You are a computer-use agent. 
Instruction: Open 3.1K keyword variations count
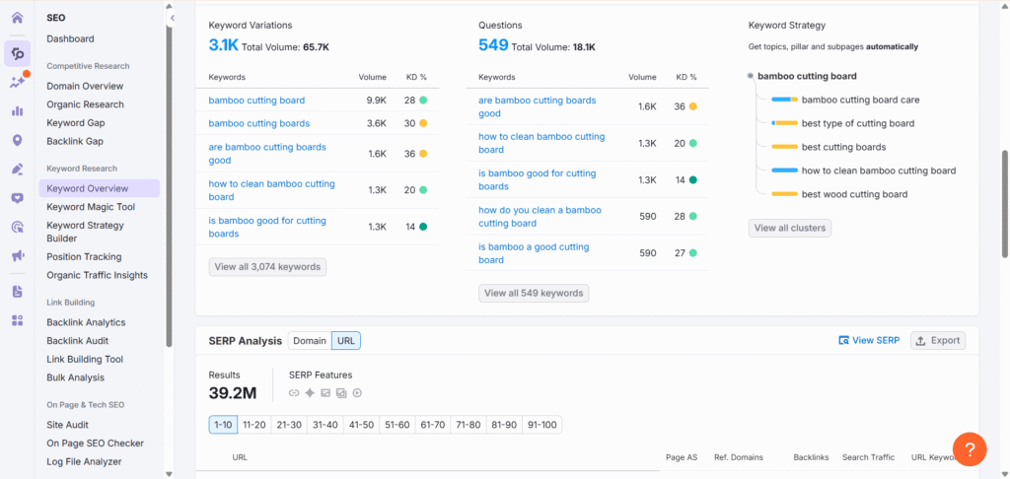[224, 45]
